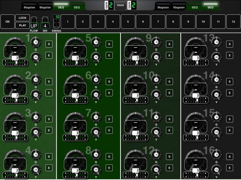The height and width of the screenshot is (180, 241).
Task: Toggle step 9 E button
Action: click(x=170, y=56)
